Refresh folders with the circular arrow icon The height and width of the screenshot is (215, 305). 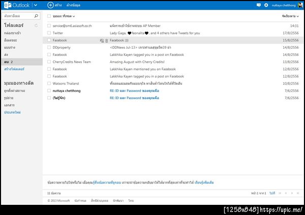(x=36, y=25)
